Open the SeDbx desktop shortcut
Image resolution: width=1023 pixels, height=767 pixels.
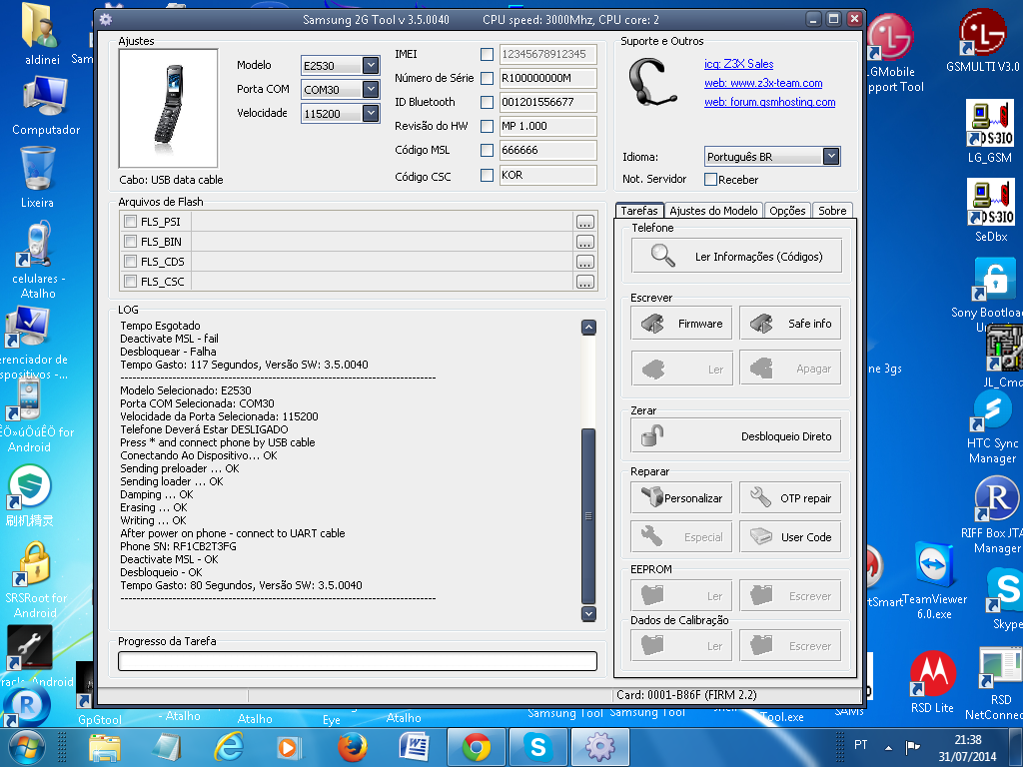point(990,211)
